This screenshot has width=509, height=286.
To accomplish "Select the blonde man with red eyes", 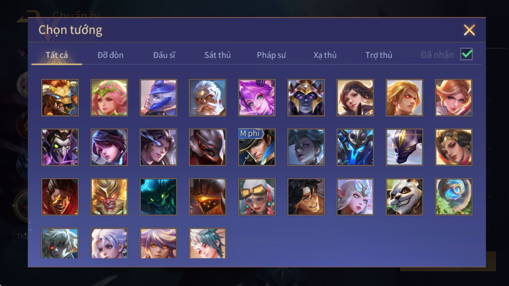I will click(404, 98).
